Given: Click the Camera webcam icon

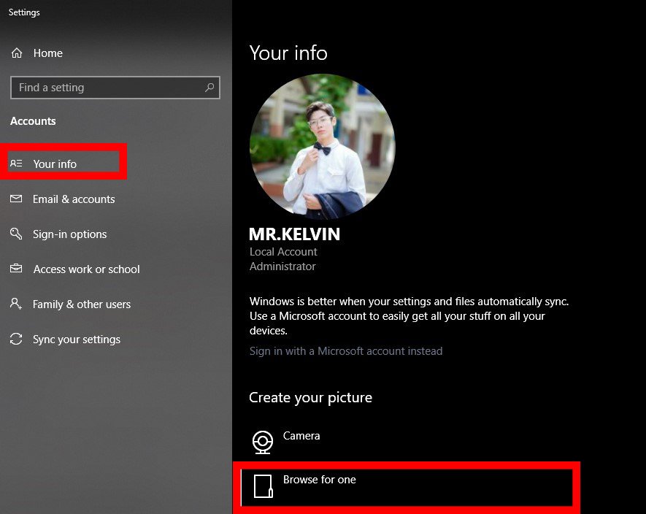Looking at the screenshot, I should 262,441.
